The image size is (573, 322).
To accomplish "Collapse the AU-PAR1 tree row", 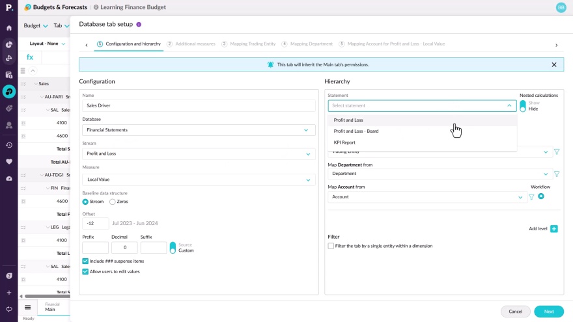I will click(42, 97).
